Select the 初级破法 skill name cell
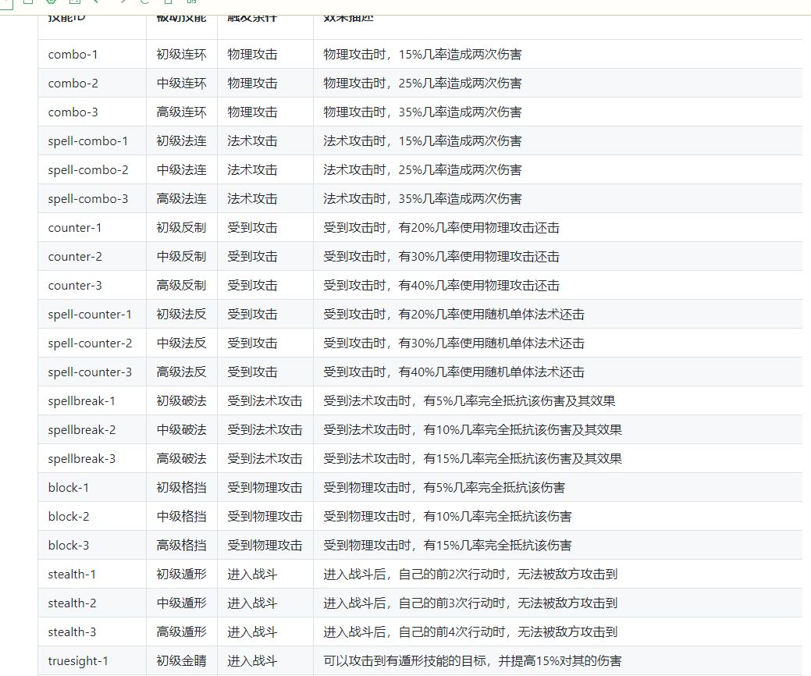 (182, 401)
